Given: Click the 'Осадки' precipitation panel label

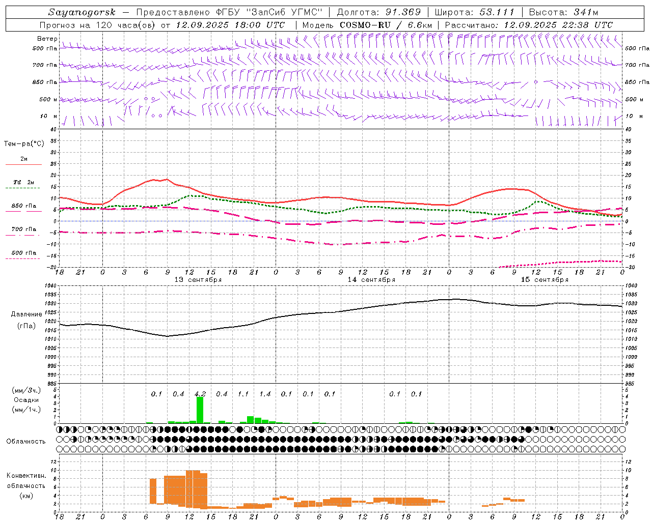Looking at the screenshot, I should 26,400.
